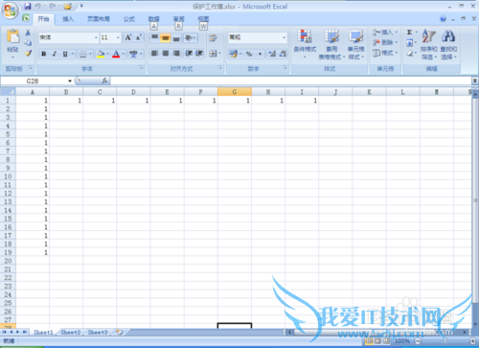Toggle Wrap Text in alignment group
This screenshot has height=348, width=479.
[x=213, y=38]
